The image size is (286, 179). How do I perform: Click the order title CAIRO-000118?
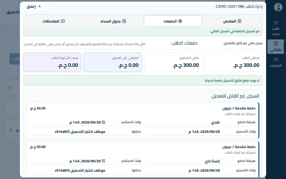click(x=239, y=7)
